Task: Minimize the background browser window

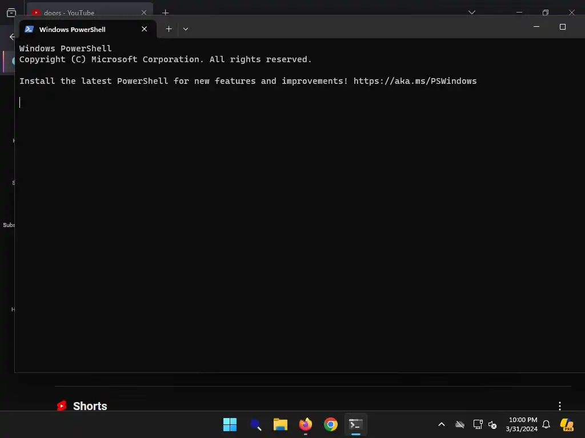Action: tap(519, 13)
